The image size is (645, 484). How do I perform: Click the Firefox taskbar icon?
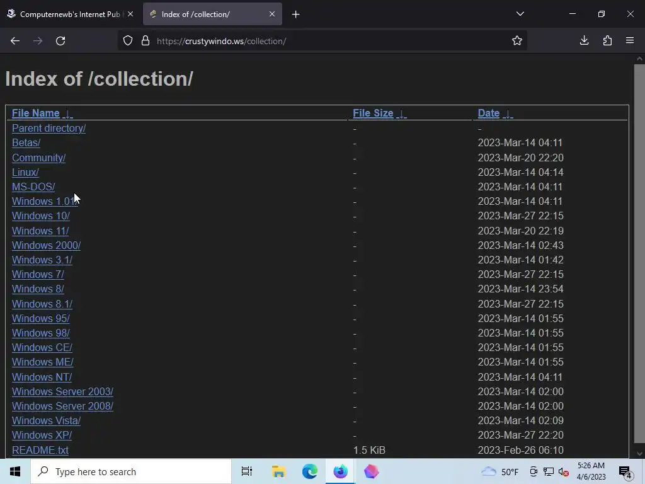point(340,471)
